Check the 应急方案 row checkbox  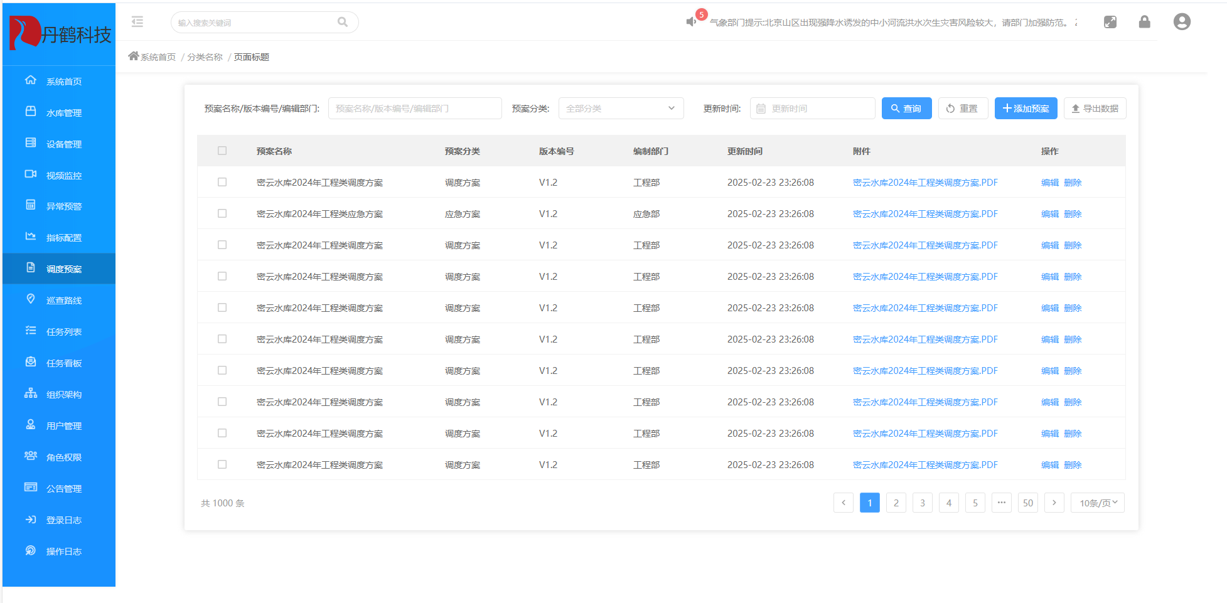pyautogui.click(x=222, y=213)
